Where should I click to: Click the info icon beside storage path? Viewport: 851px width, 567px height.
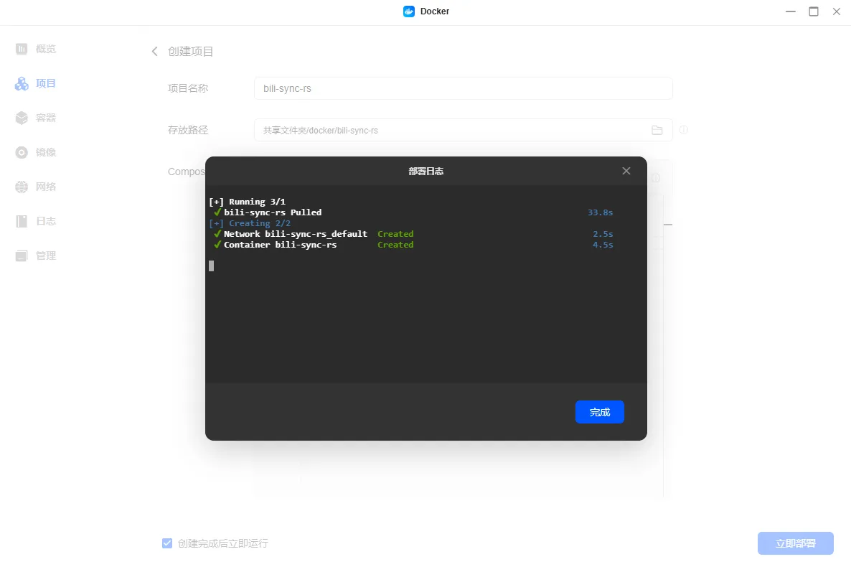tap(683, 130)
